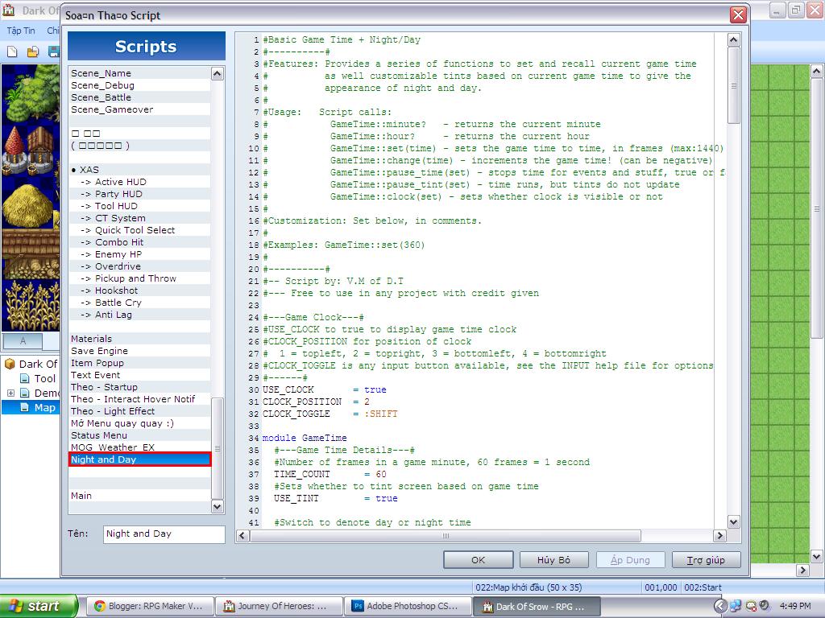Select the XAS script entry
This screenshot has height=618, width=825.
click(x=139, y=170)
